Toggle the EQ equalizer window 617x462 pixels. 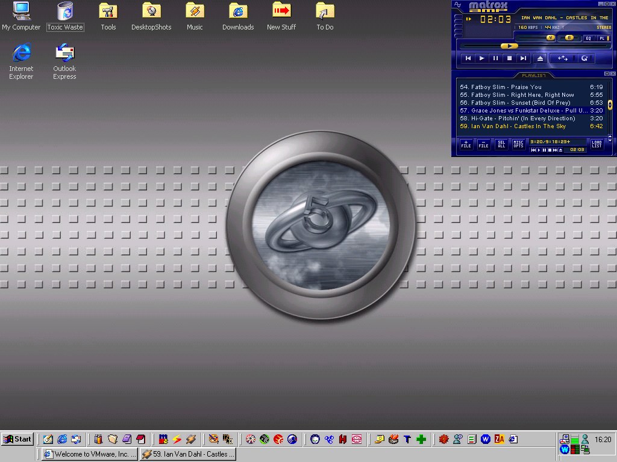pos(588,38)
